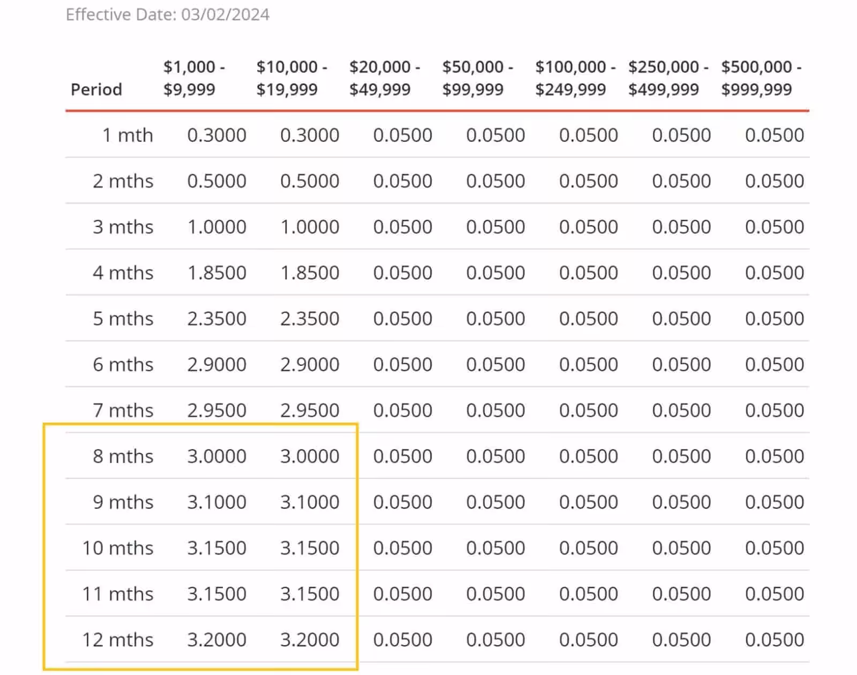The width and height of the screenshot is (857, 675).
Task: Select the 7 mths period label
Action: [x=123, y=410]
